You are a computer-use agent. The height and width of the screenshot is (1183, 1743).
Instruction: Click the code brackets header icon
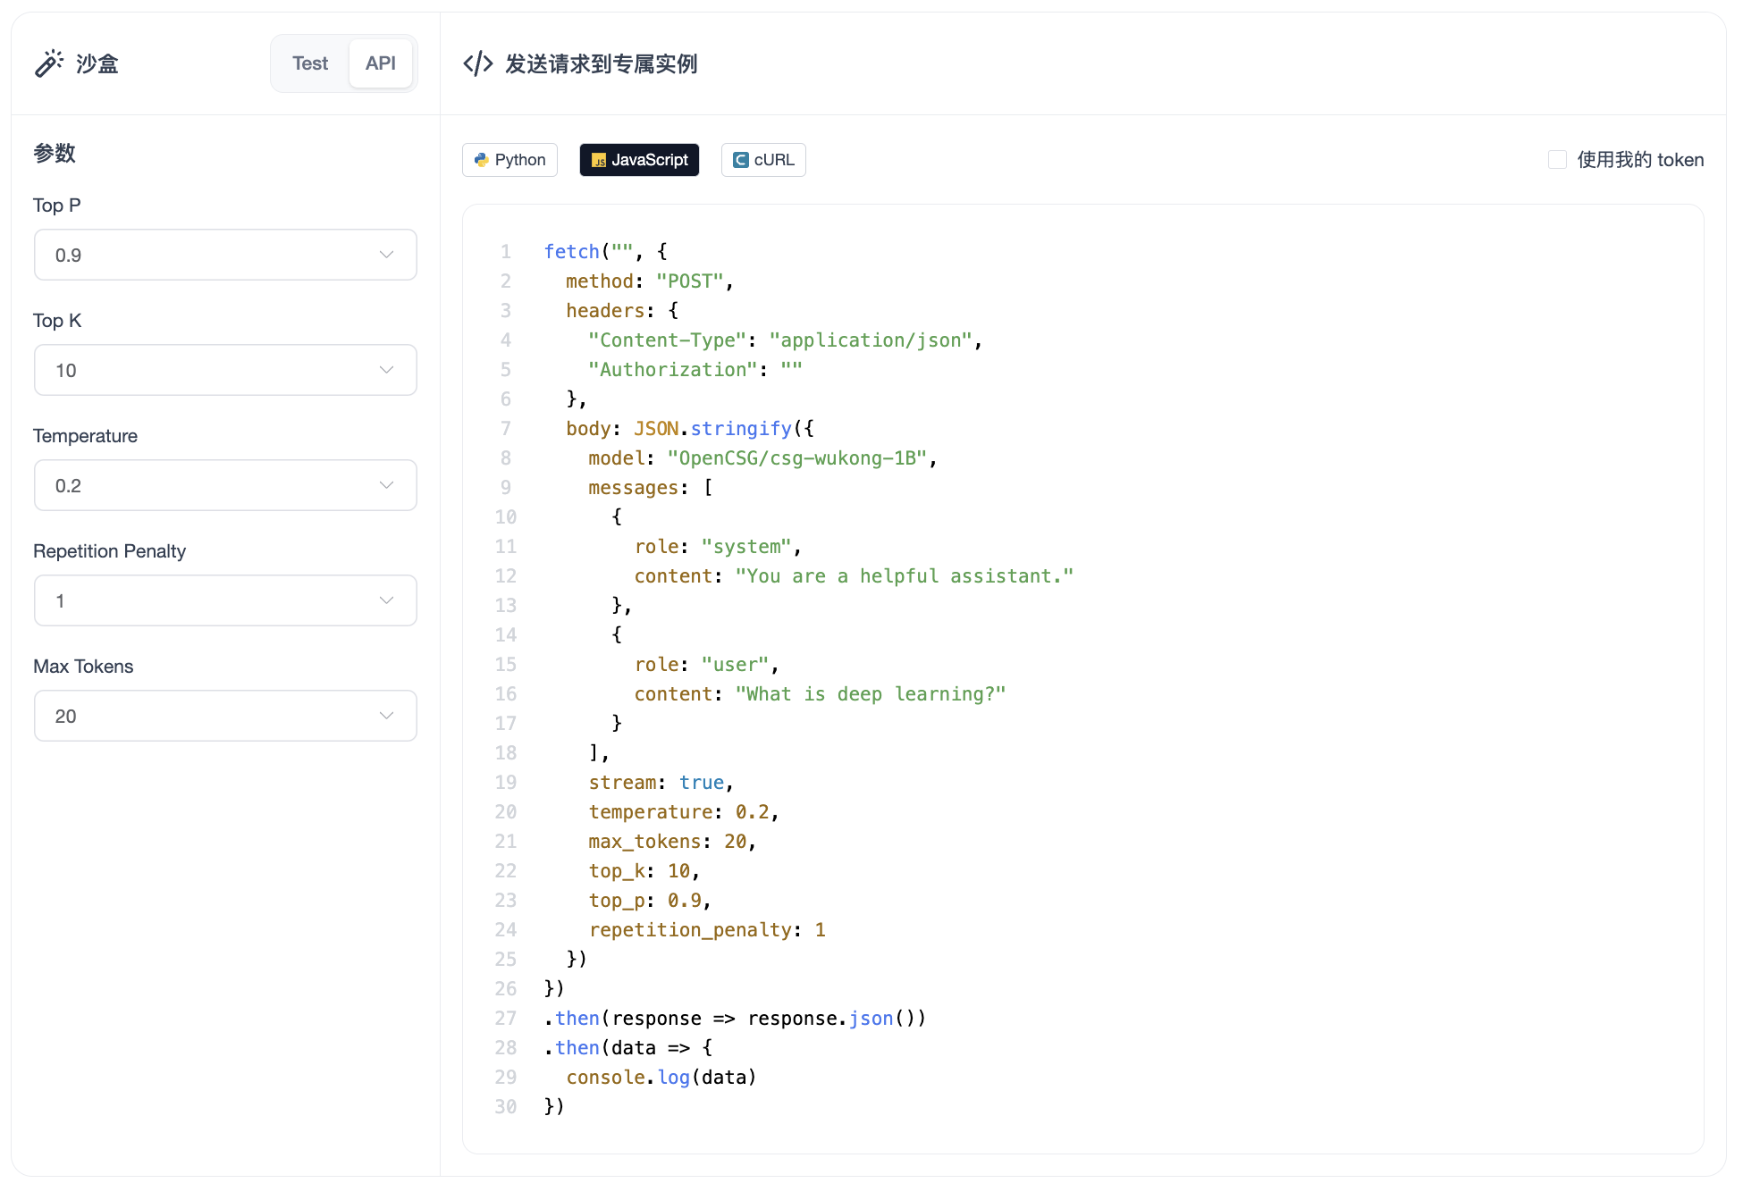478,63
